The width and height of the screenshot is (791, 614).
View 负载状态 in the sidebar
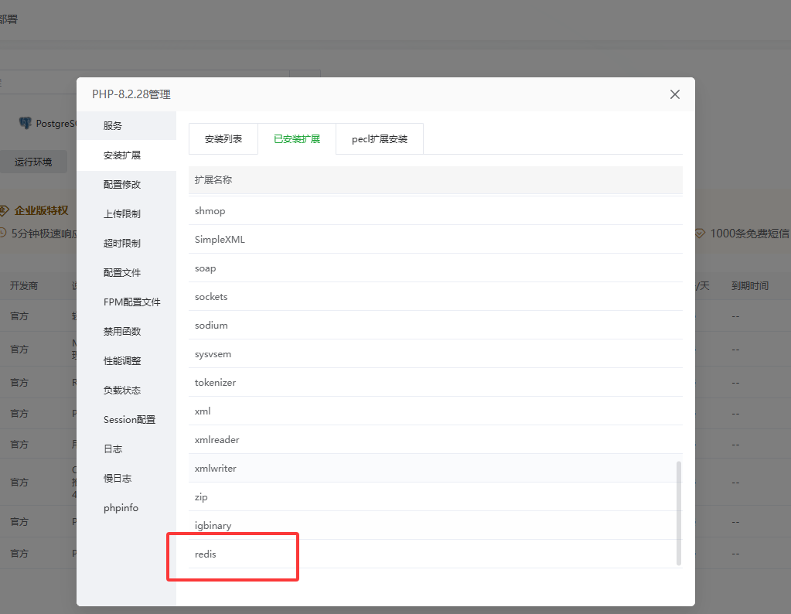[x=122, y=391]
